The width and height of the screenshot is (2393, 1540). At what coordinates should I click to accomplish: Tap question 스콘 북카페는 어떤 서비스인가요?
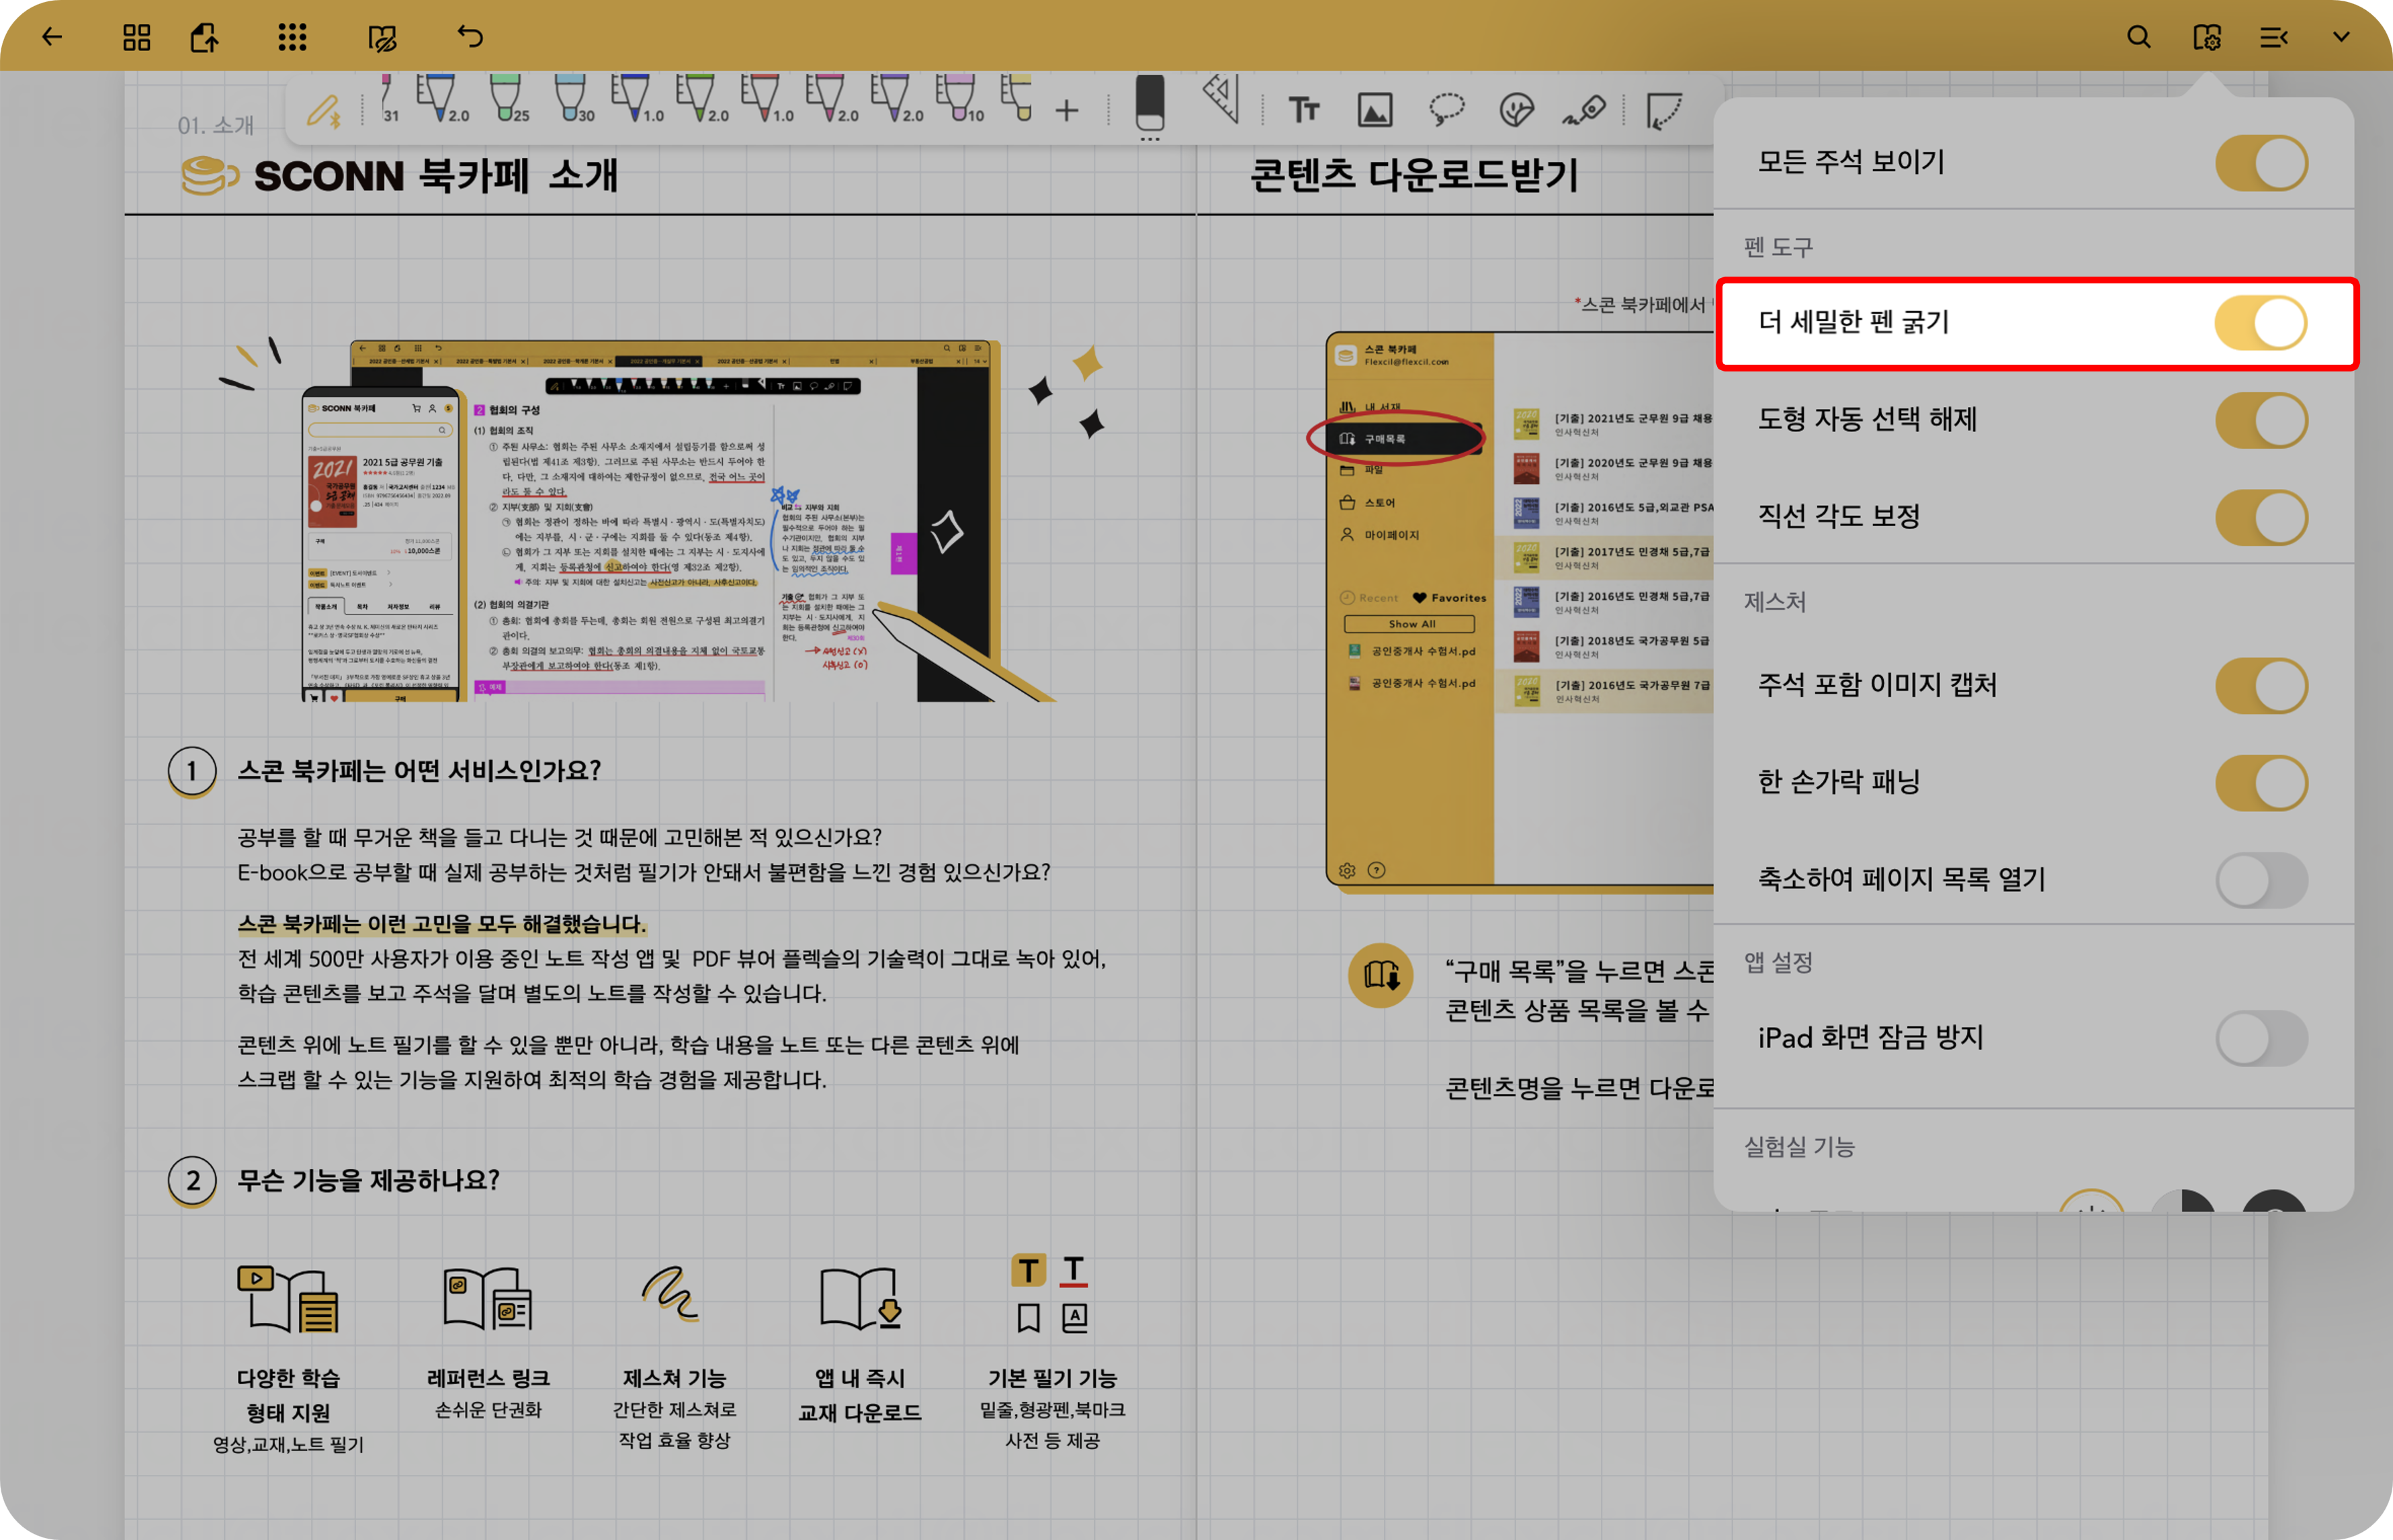click(x=419, y=771)
